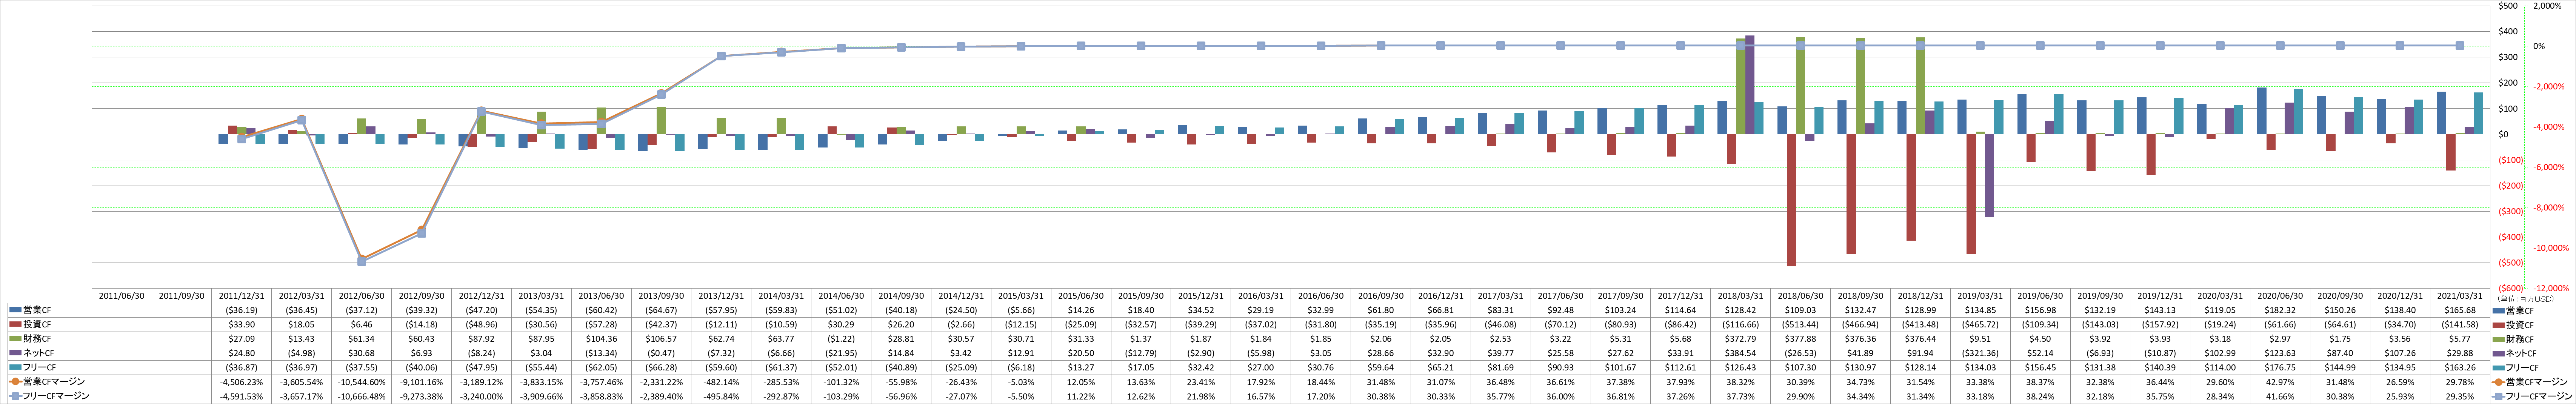Click the $106.57 財務CF cell
The image size is (2576, 404).
[x=661, y=339]
